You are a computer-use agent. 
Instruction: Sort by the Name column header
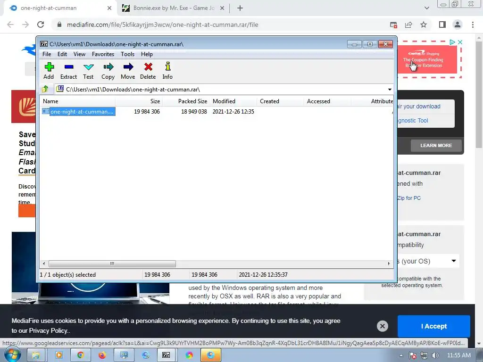[78, 101]
